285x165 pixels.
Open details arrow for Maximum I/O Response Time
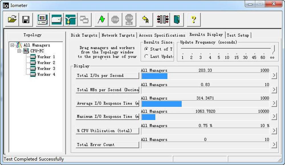[x=274, y=116]
